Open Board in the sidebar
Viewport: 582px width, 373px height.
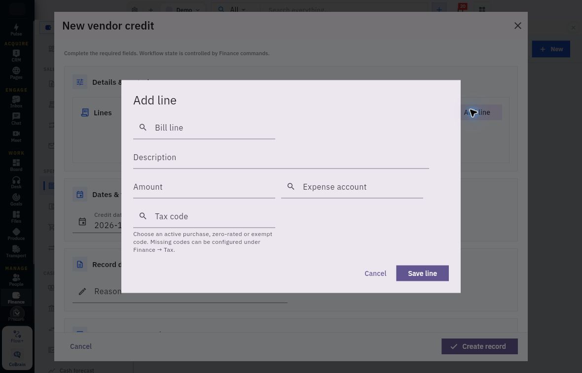click(16, 166)
